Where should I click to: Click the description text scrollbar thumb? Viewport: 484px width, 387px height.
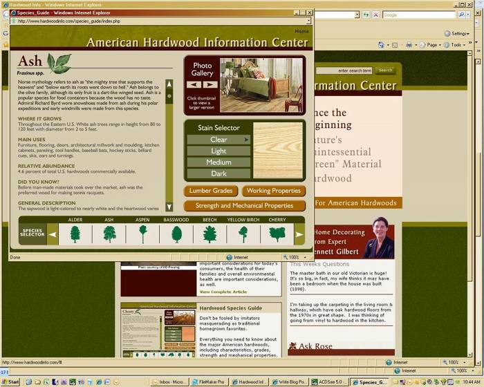click(x=169, y=96)
